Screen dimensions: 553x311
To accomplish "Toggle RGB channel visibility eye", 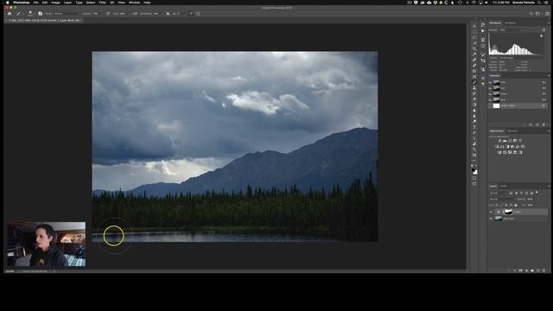I will pos(490,82).
